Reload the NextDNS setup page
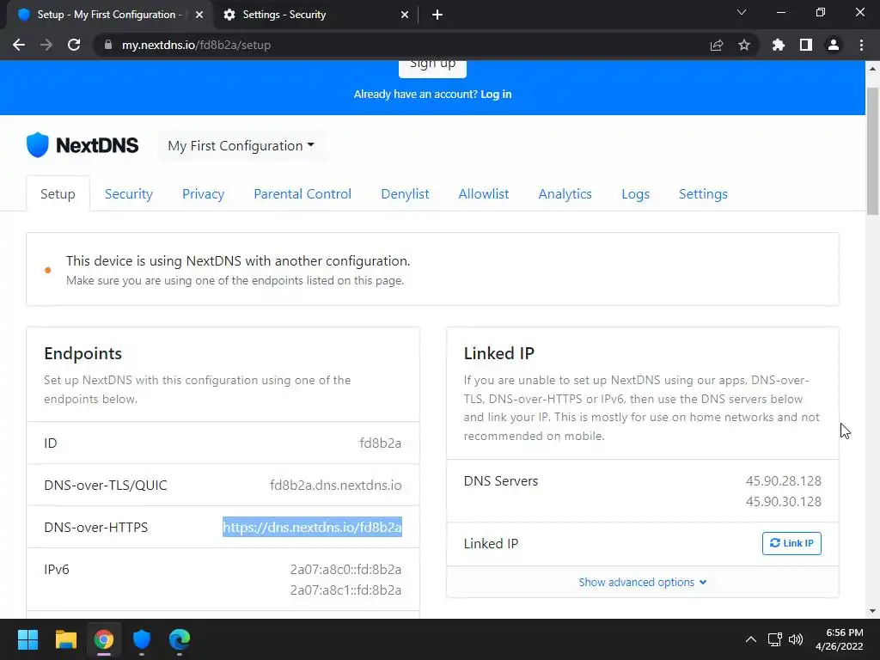This screenshot has height=660, width=880. (74, 45)
